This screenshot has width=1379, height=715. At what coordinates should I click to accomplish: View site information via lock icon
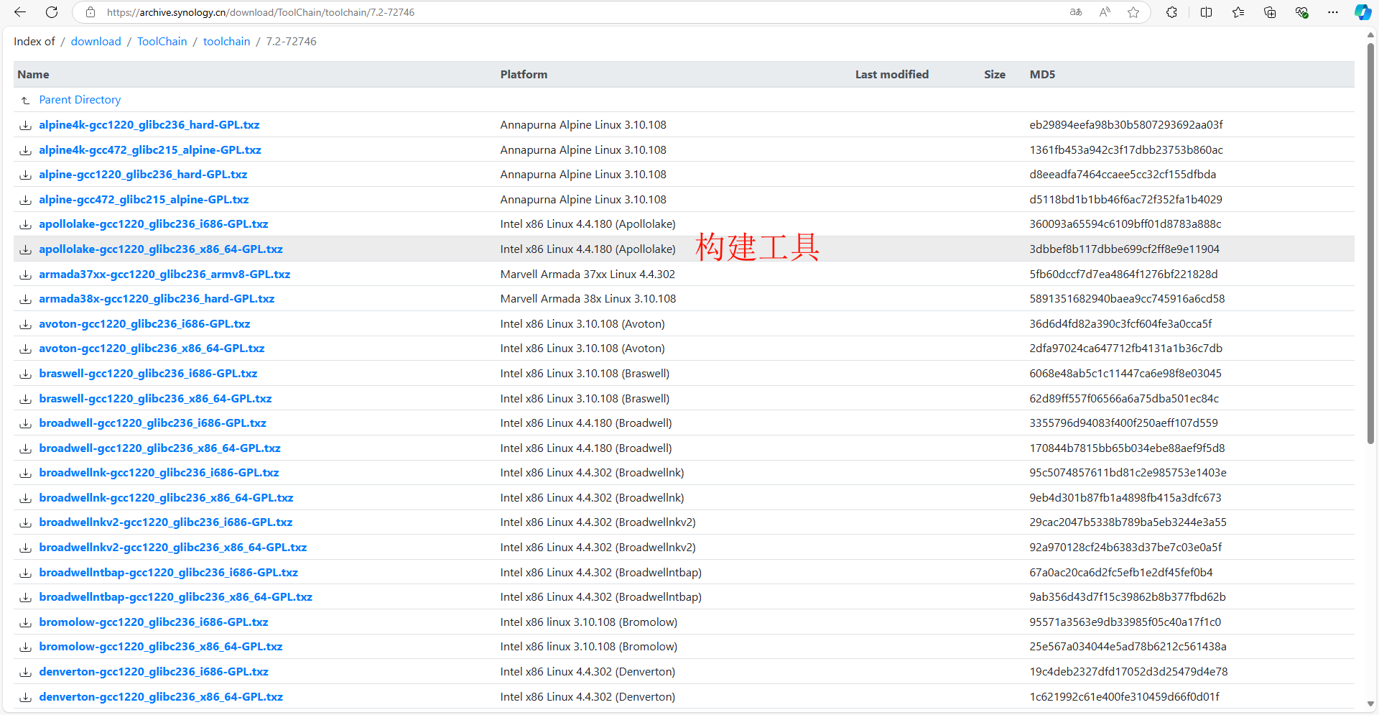pos(90,12)
